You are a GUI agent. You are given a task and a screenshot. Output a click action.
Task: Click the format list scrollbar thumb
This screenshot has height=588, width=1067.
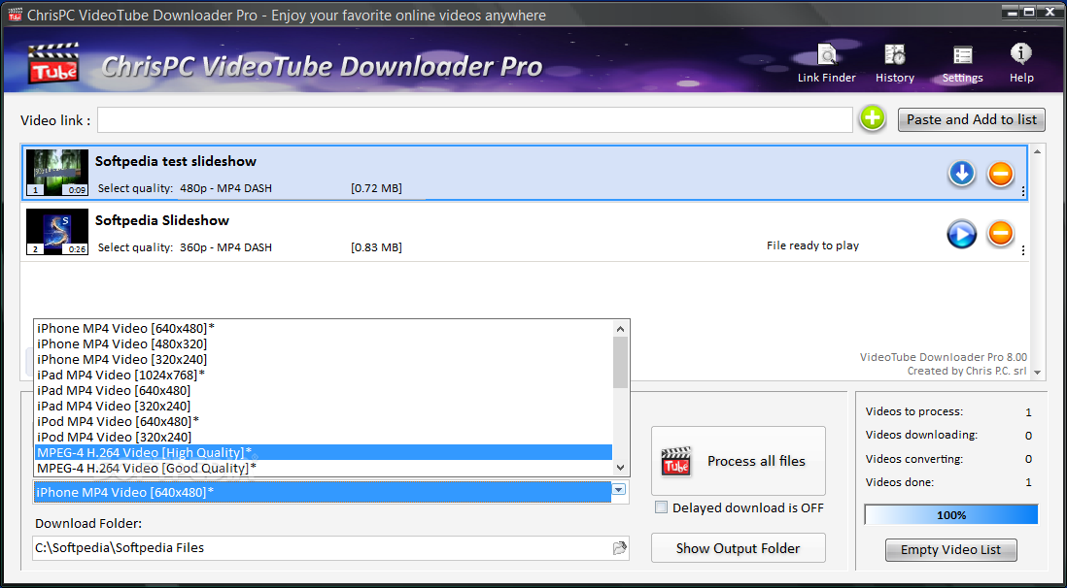coord(620,362)
